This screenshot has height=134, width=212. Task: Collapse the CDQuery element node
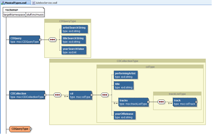(40, 40)
